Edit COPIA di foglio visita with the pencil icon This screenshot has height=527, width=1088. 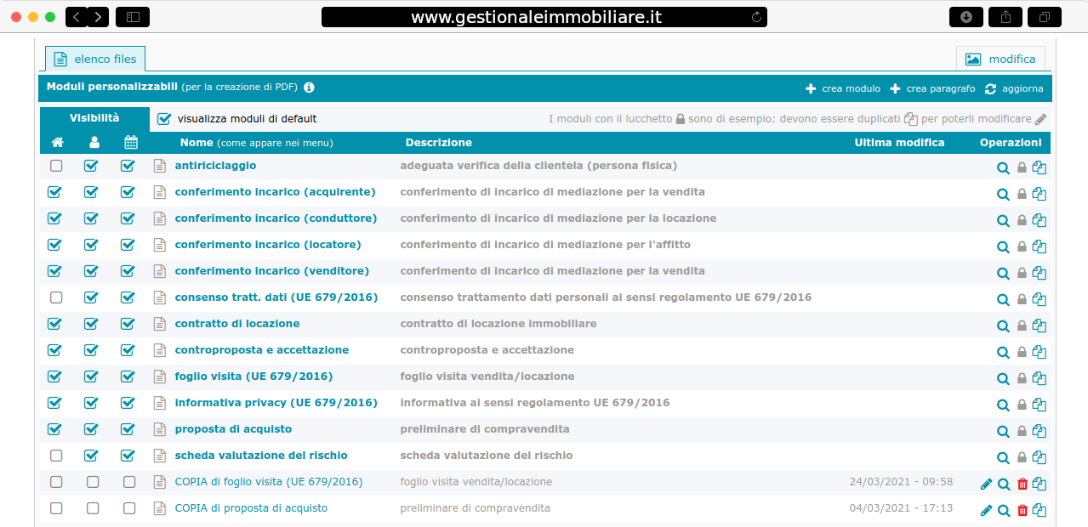click(x=985, y=483)
